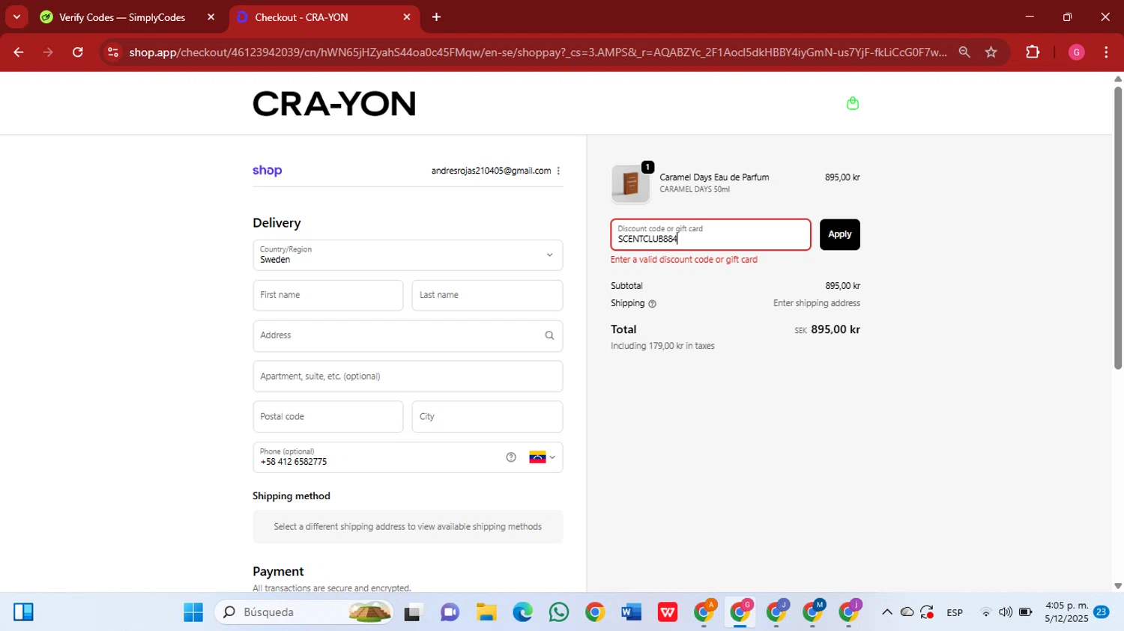Click the 'Caramel Days Eau de Parfum' product name

pyautogui.click(x=714, y=177)
